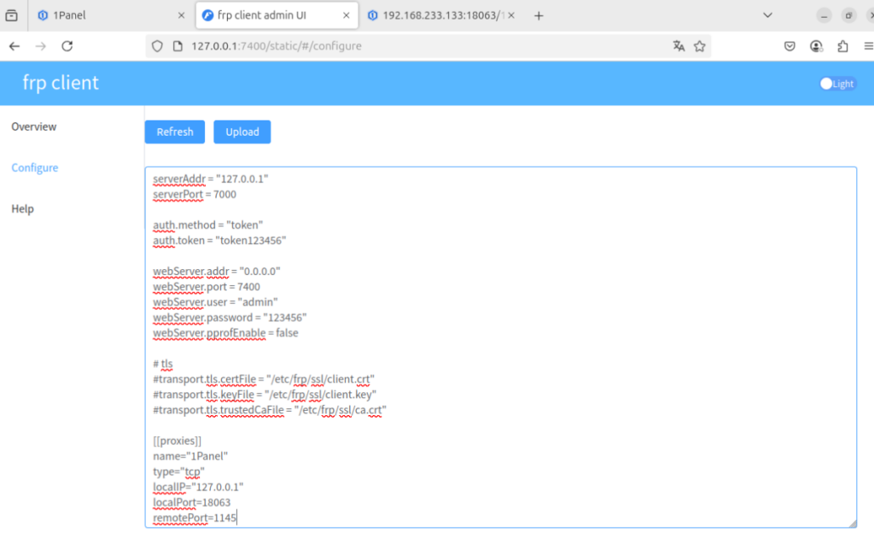The width and height of the screenshot is (874, 556).
Task: Open the Help sidebar item
Action: click(x=22, y=209)
